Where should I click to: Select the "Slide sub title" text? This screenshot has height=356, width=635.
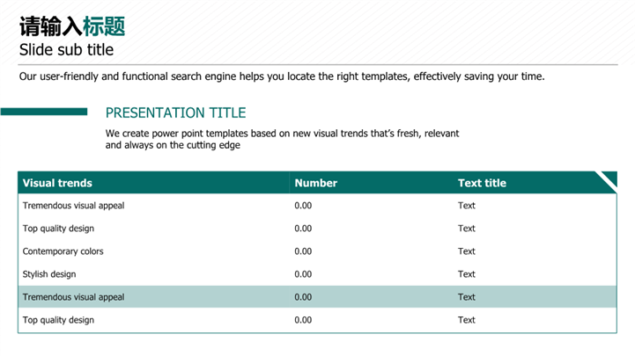66,50
